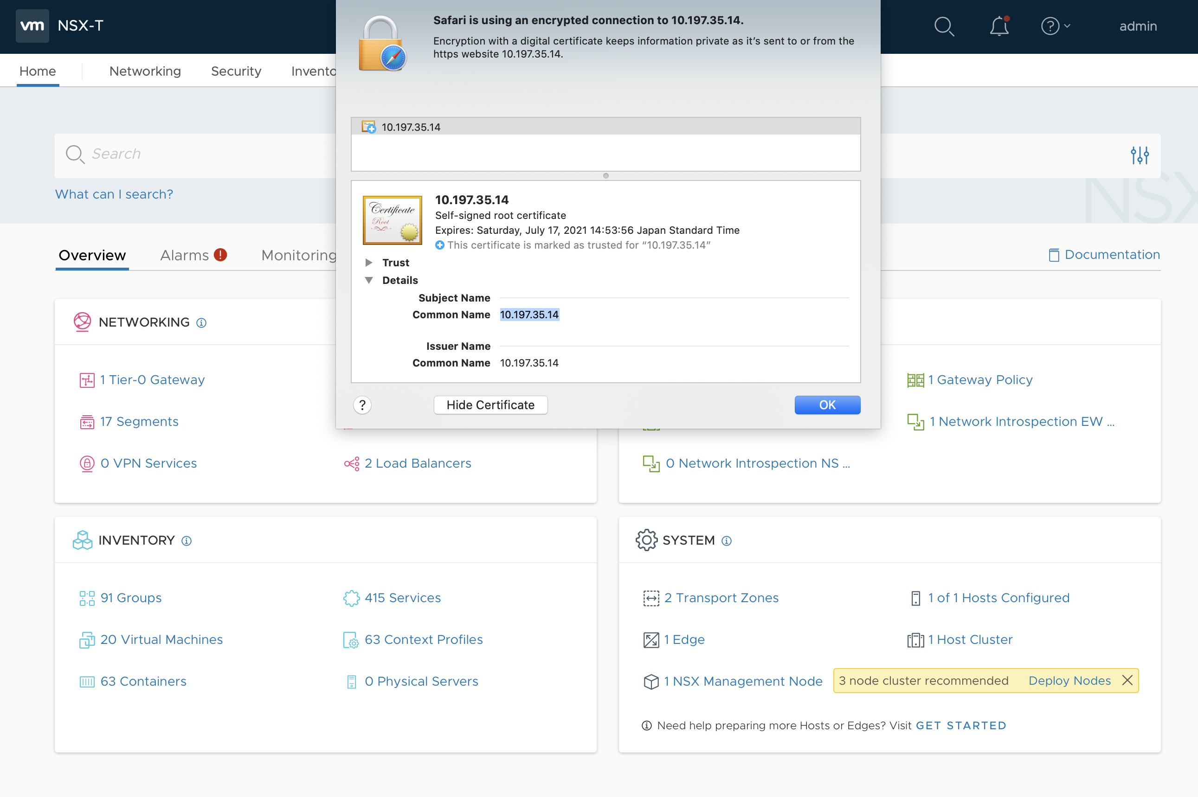Open the header search magnifier icon
Viewport: 1198px width, 797px height.
pyautogui.click(x=944, y=26)
